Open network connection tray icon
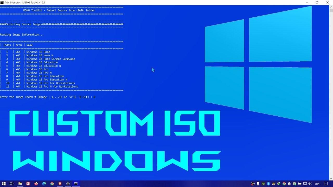The height and width of the screenshot is (187, 333). [x=305, y=184]
